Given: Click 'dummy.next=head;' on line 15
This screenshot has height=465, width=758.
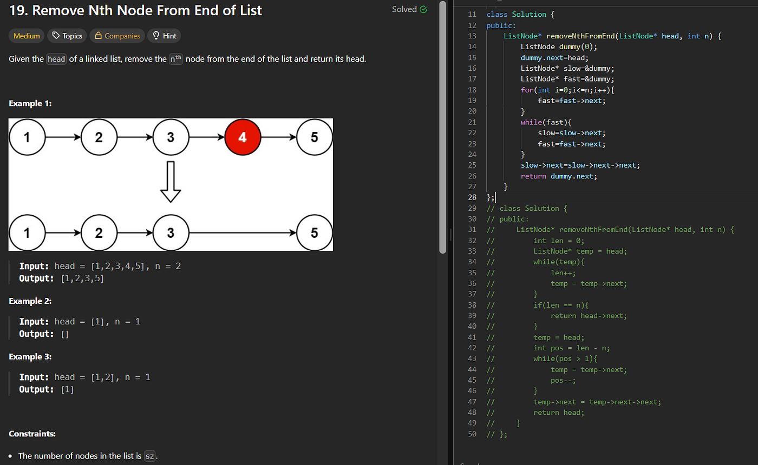Looking at the screenshot, I should [x=554, y=57].
